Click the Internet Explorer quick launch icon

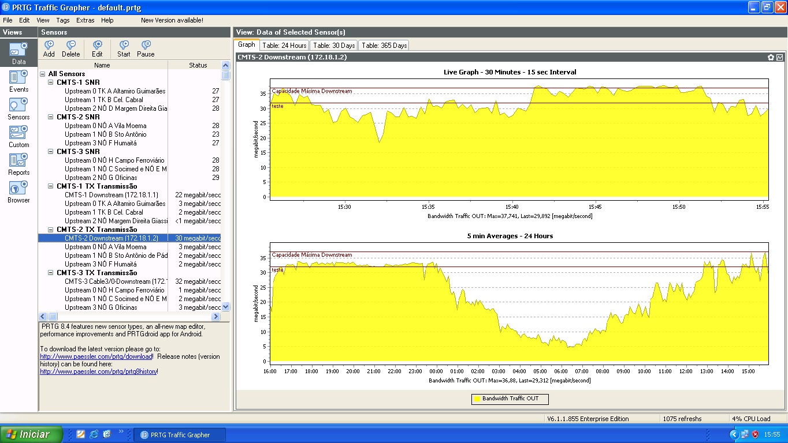coord(94,434)
